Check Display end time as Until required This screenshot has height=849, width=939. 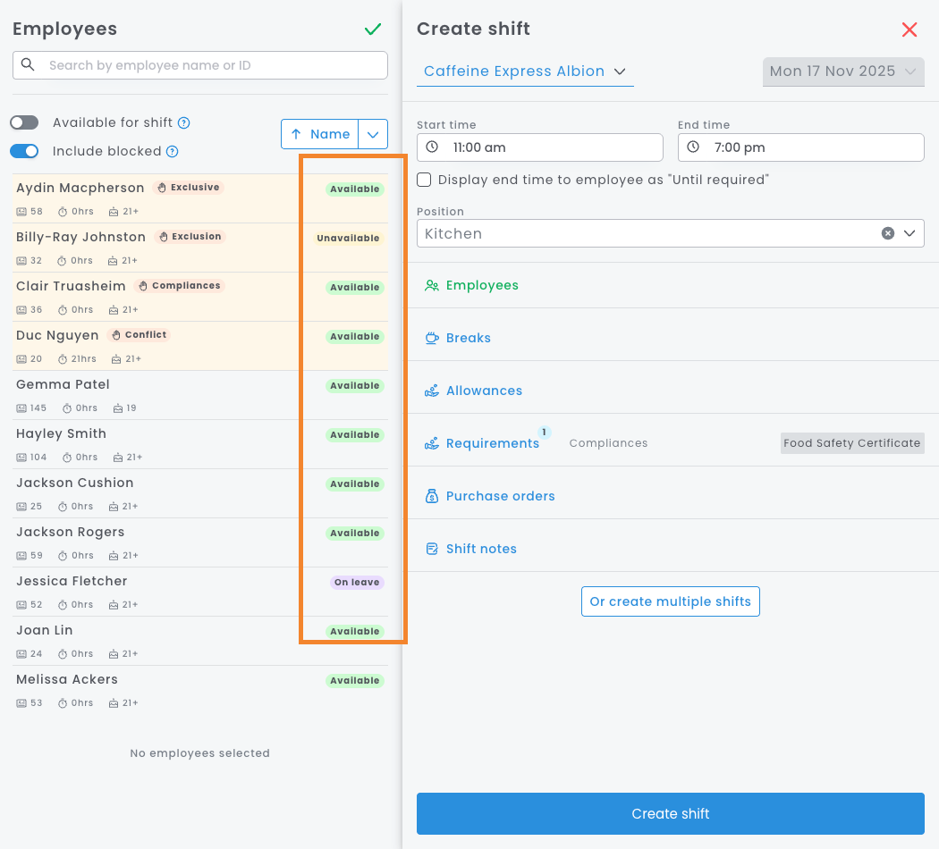[x=425, y=180]
